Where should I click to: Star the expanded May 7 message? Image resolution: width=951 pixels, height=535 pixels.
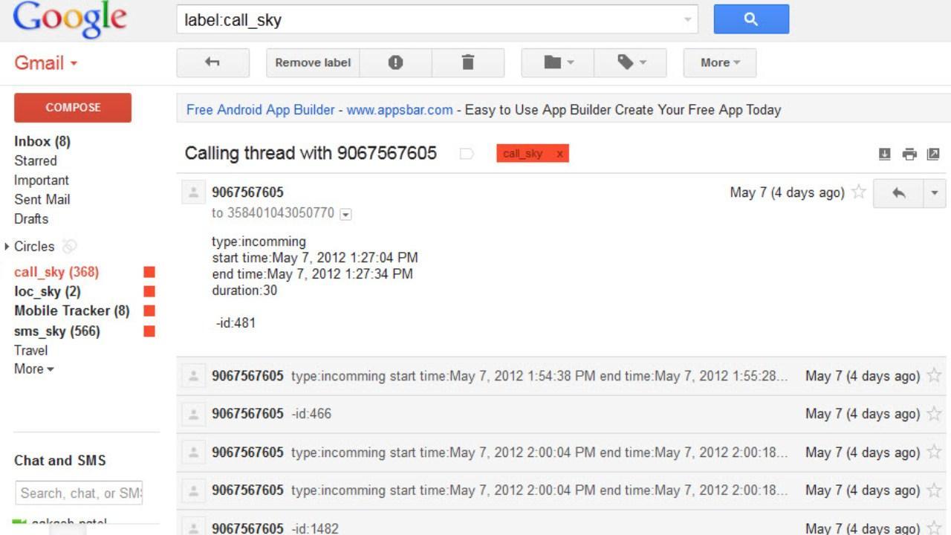[x=858, y=192]
